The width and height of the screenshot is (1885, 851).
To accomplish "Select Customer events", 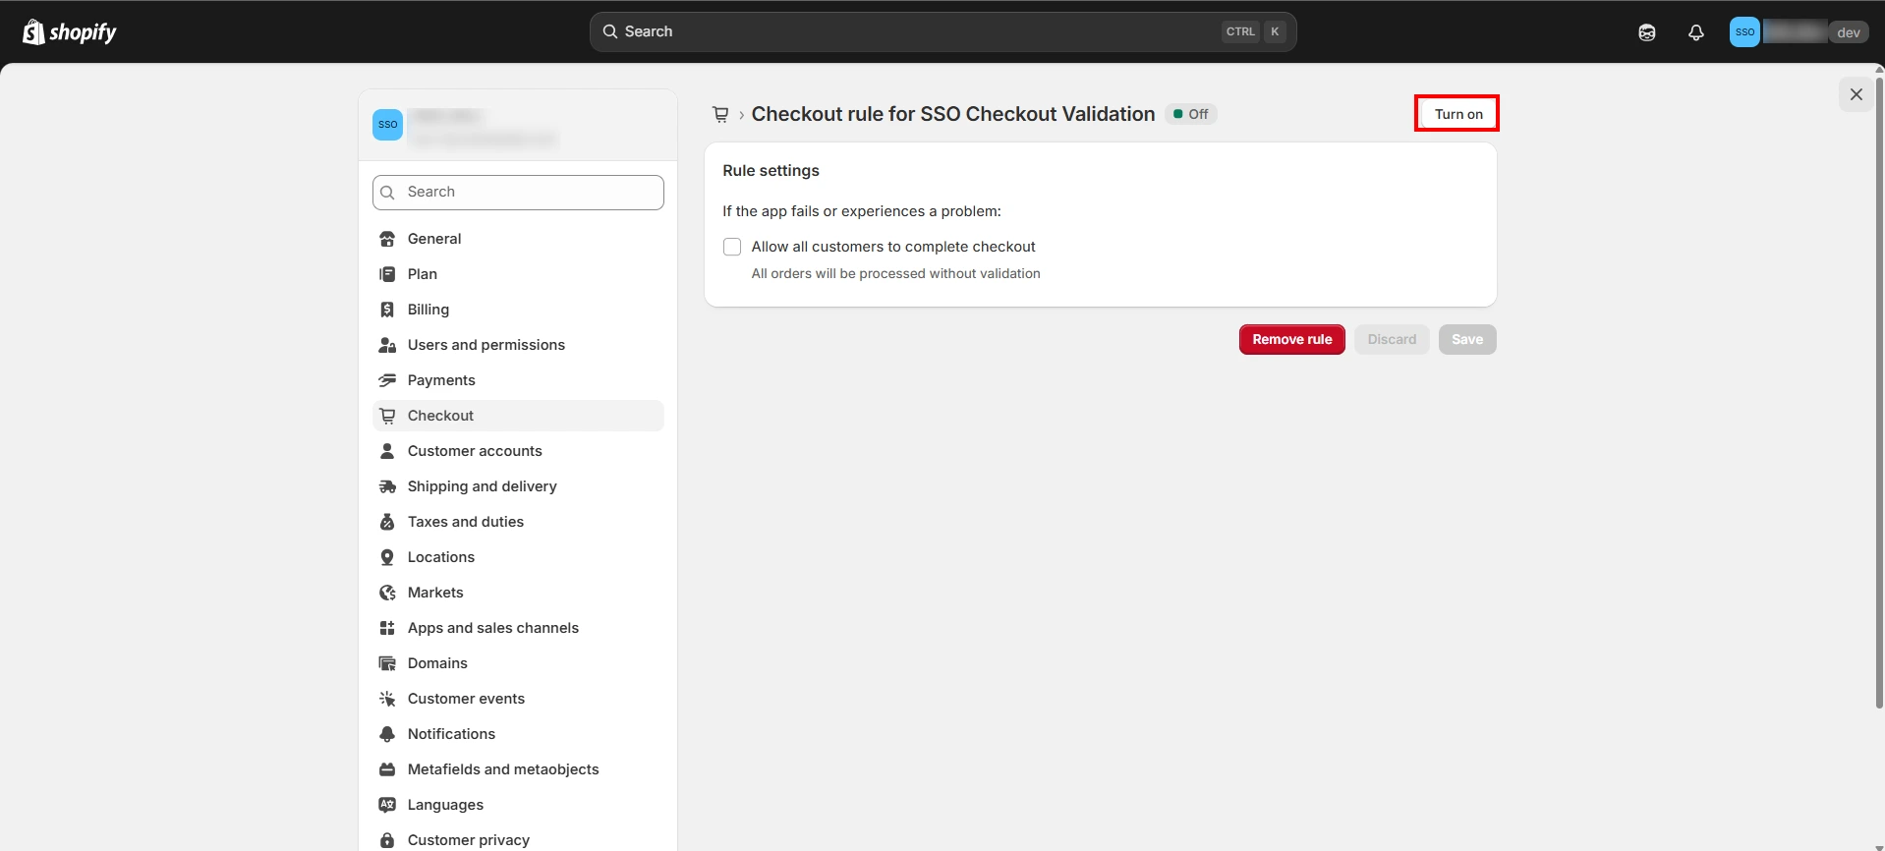I will (518, 699).
